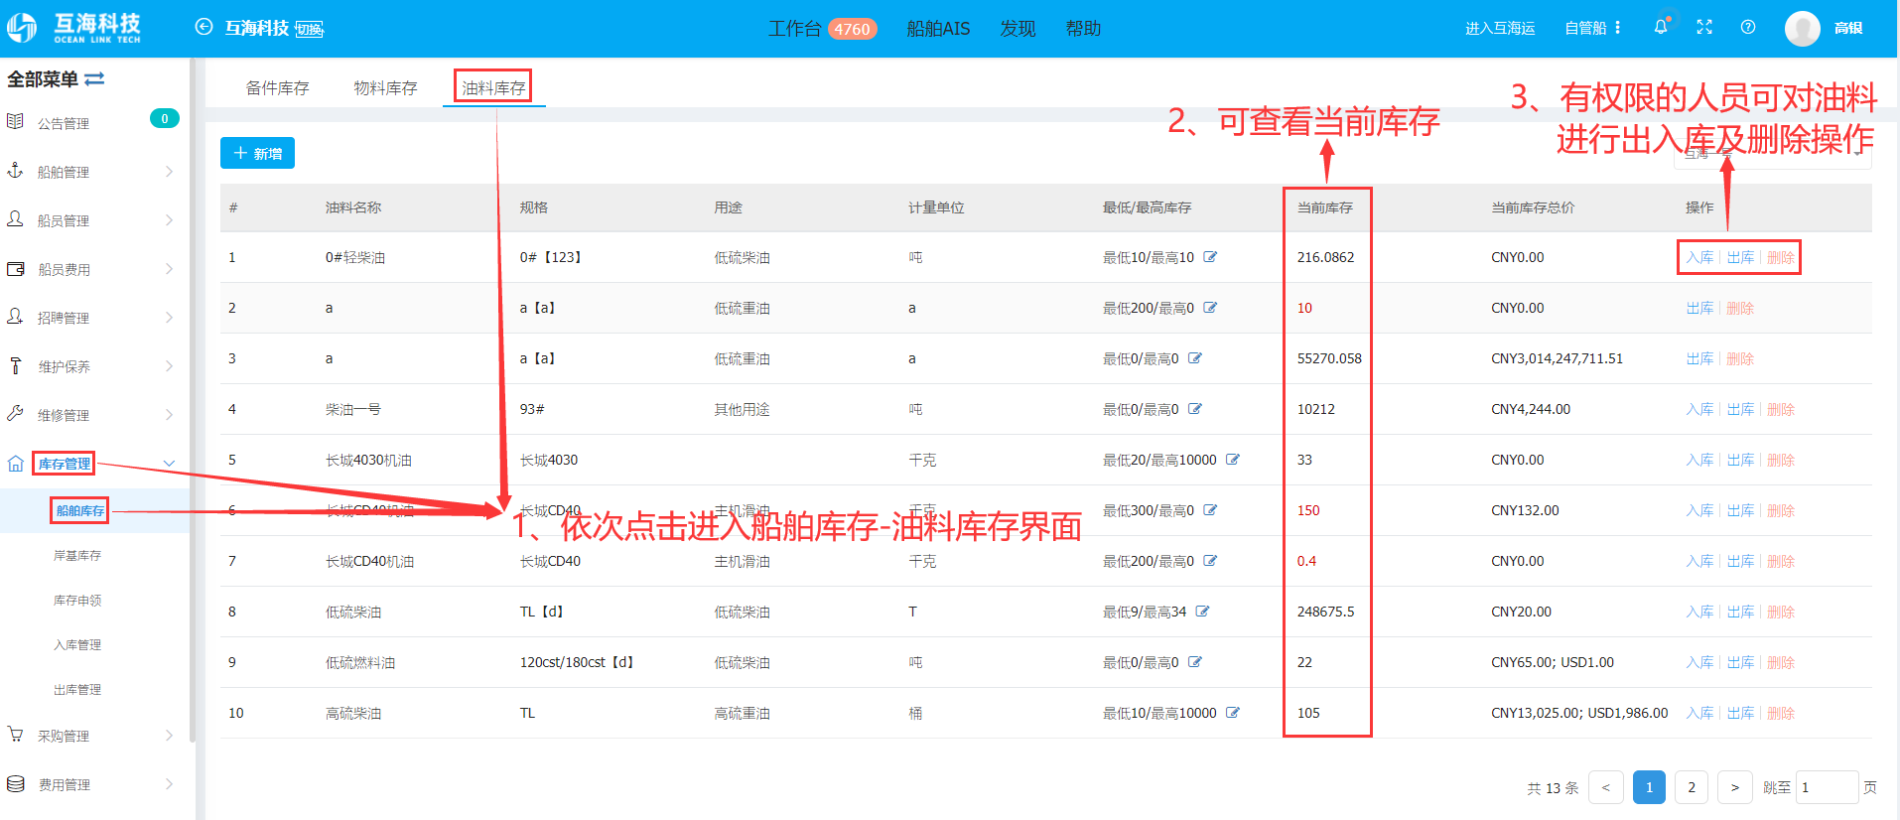Screen dimensions: 1900x820
Task: Toggle the 全部菜单 collapse icon
Action: (x=94, y=78)
